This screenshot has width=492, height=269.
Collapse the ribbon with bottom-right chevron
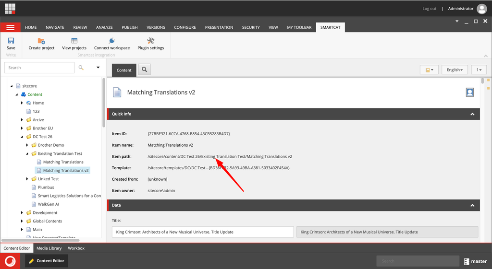(486, 56)
